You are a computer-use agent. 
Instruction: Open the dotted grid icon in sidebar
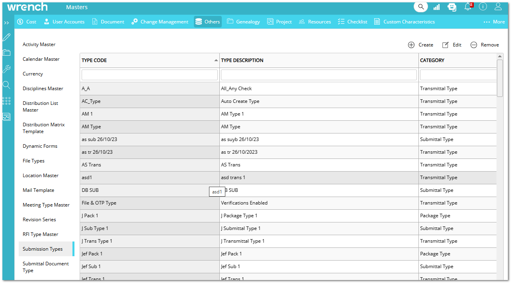point(6,101)
